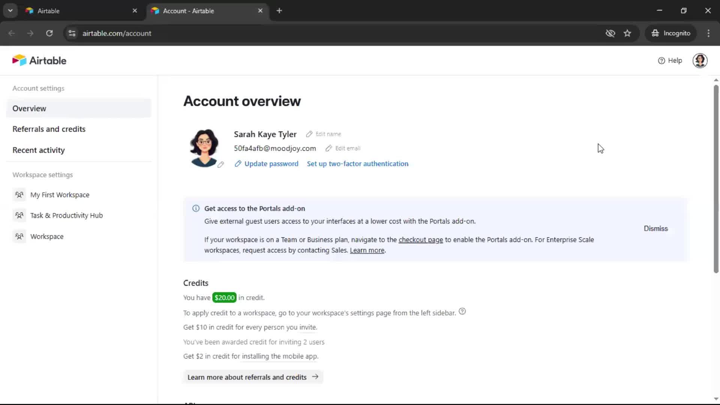
Task: Click installing the mobile app link
Action: pyautogui.click(x=279, y=356)
